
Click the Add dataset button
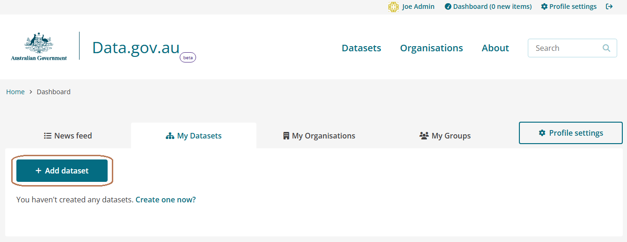point(62,171)
